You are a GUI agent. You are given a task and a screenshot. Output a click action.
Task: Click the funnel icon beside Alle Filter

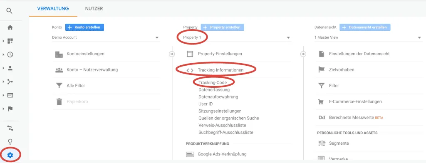59,86
